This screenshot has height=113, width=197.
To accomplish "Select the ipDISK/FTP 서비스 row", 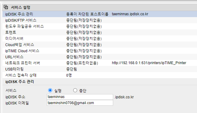I will pos(100,20).
